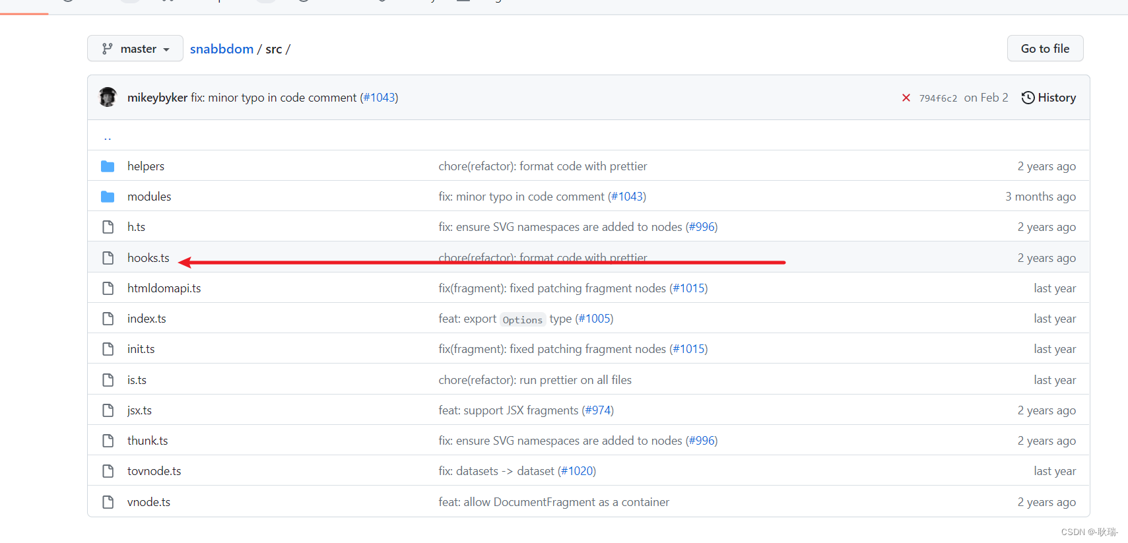This screenshot has width=1128, height=543.
Task: Click the jsx.ts file icon
Action: tap(108, 410)
